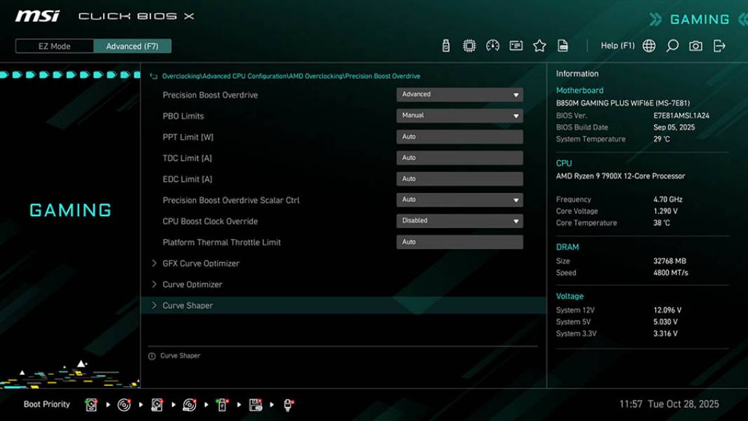
Task: Open the M-Flash USB update icon
Action: (x=446, y=44)
